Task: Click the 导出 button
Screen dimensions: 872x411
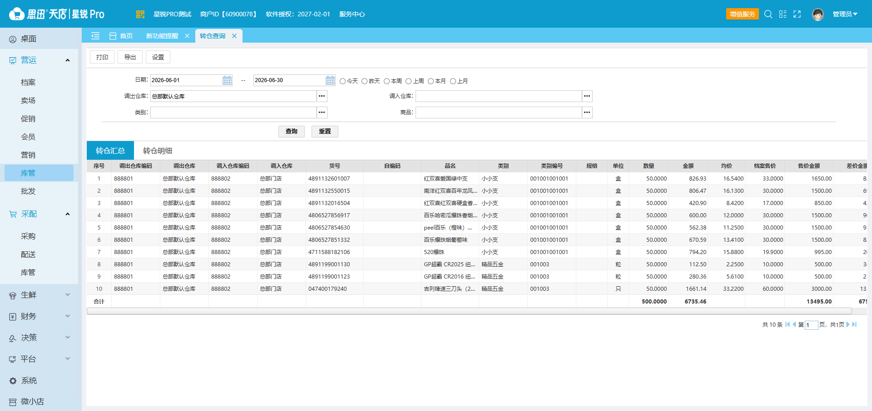Action: pyautogui.click(x=130, y=57)
